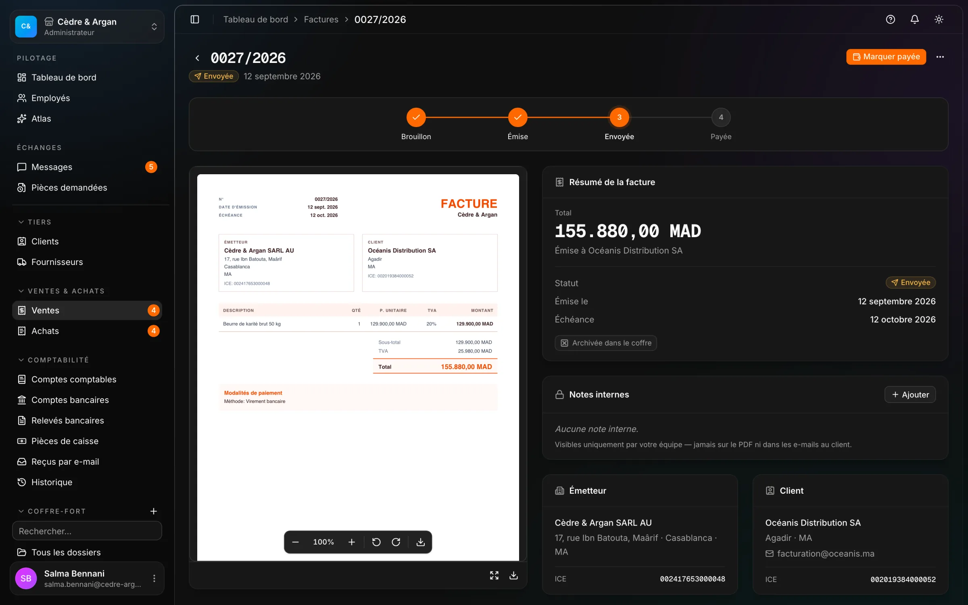Open the notifications bell
Image resolution: width=968 pixels, height=605 pixels.
coord(914,19)
